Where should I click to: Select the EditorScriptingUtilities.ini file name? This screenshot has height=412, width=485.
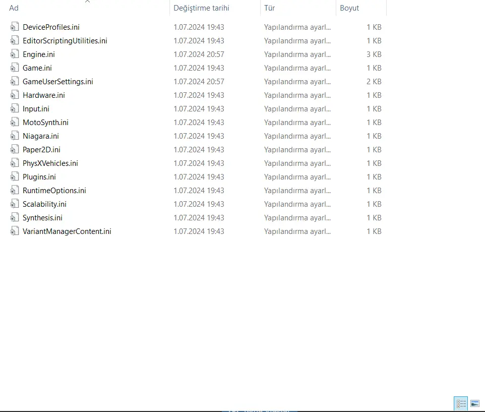[65, 41]
